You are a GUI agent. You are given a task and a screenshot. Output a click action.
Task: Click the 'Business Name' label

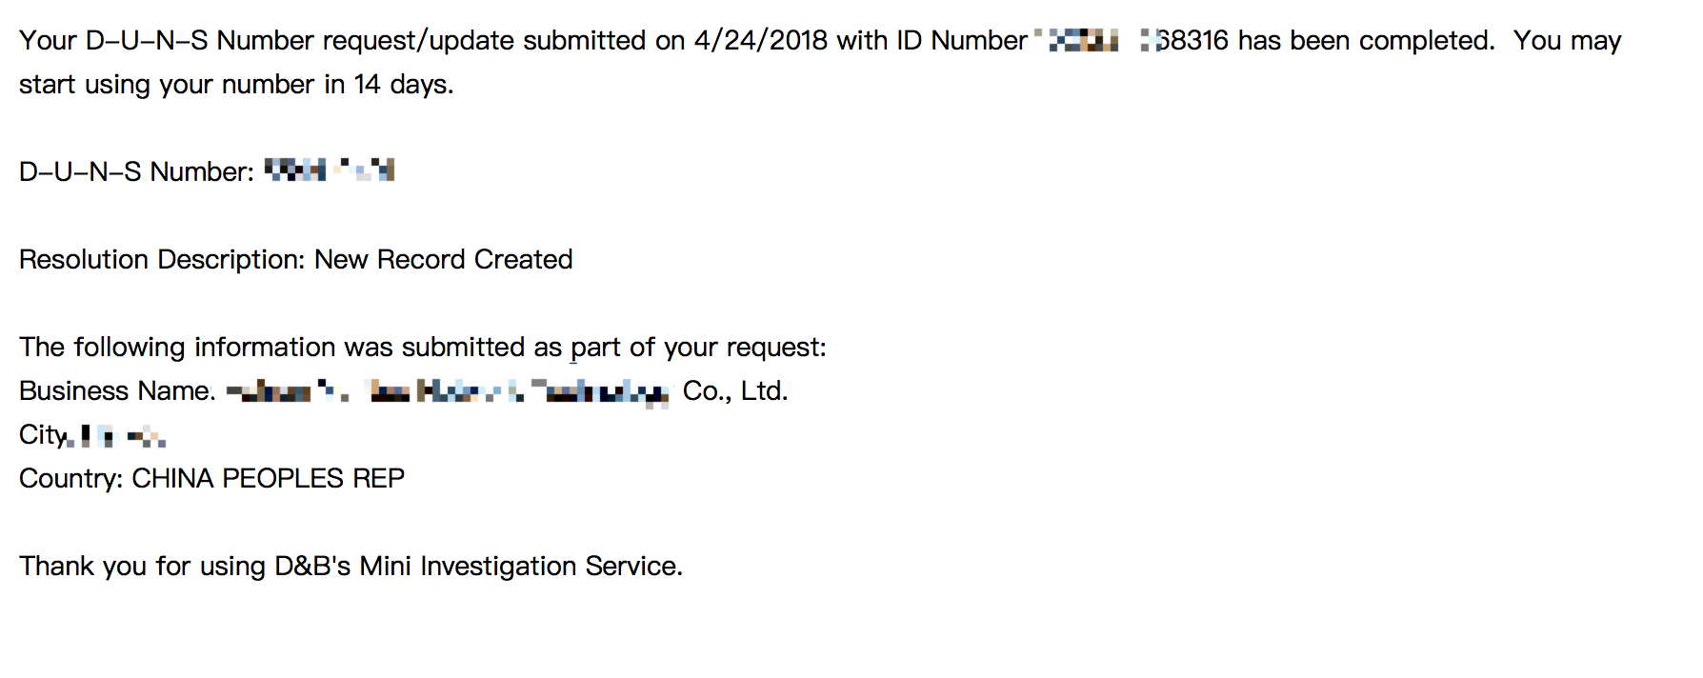pos(116,390)
